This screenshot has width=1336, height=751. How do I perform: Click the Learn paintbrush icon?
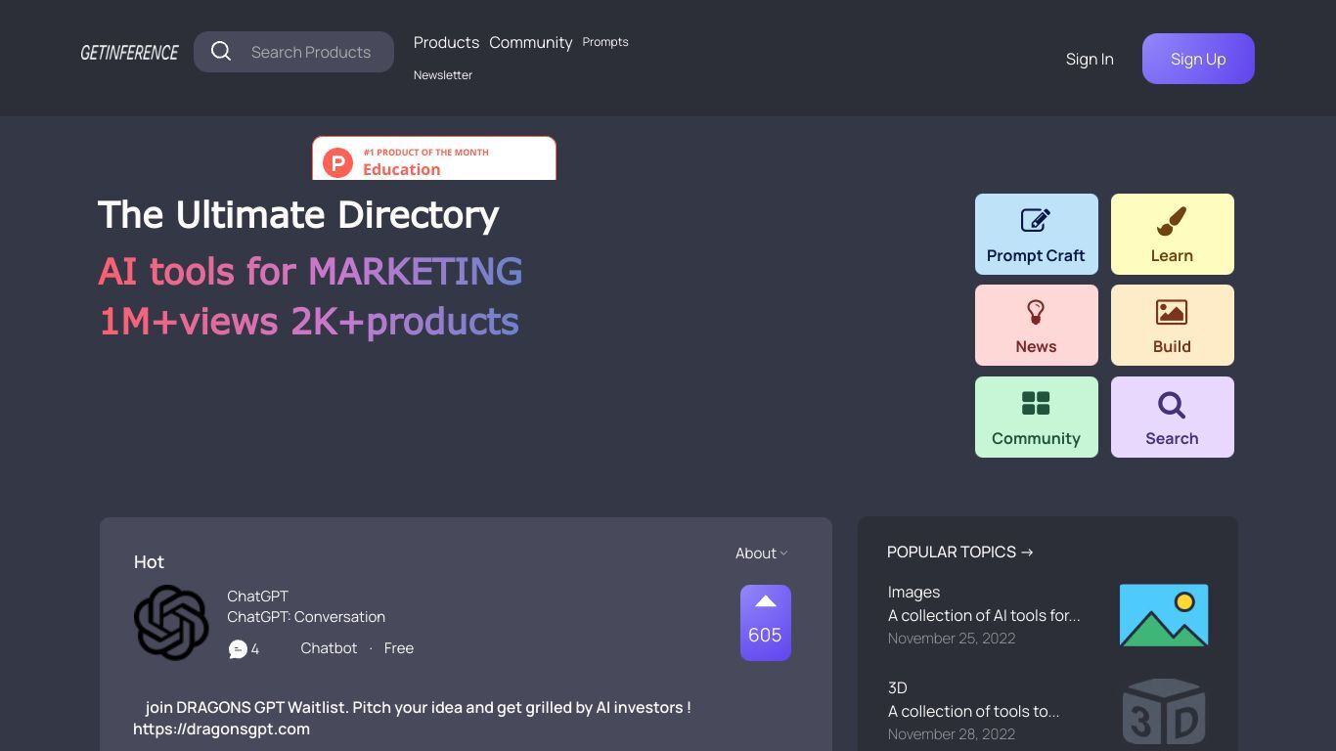(x=1172, y=221)
